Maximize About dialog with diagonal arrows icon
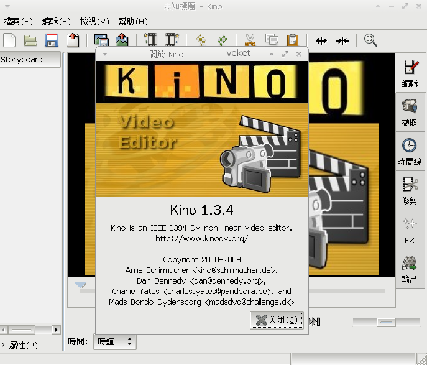Viewport: 427px width, 365px height. 285,54
